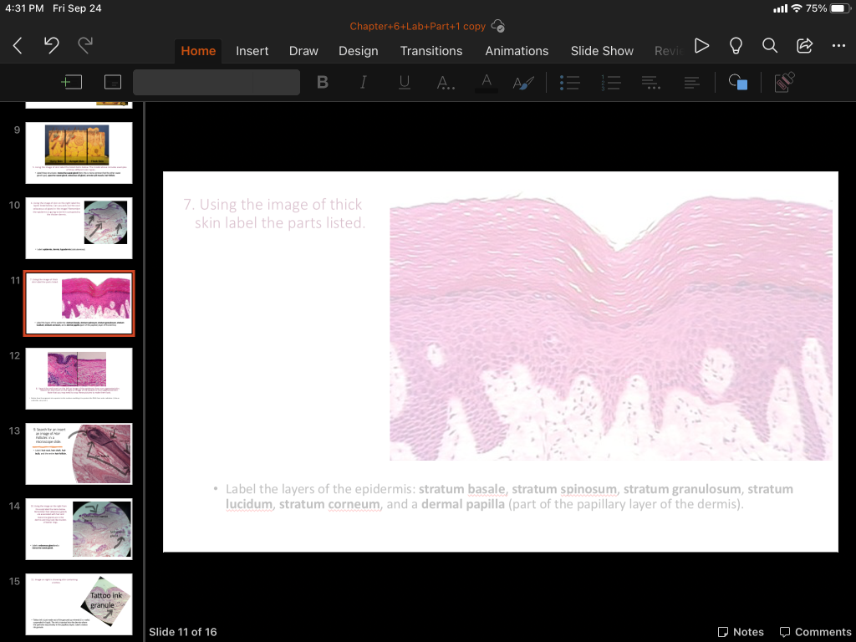The height and width of the screenshot is (642, 856).
Task: Open the Comments pane
Action: point(815,632)
